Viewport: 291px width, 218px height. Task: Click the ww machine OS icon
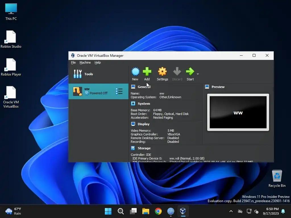click(x=77, y=91)
